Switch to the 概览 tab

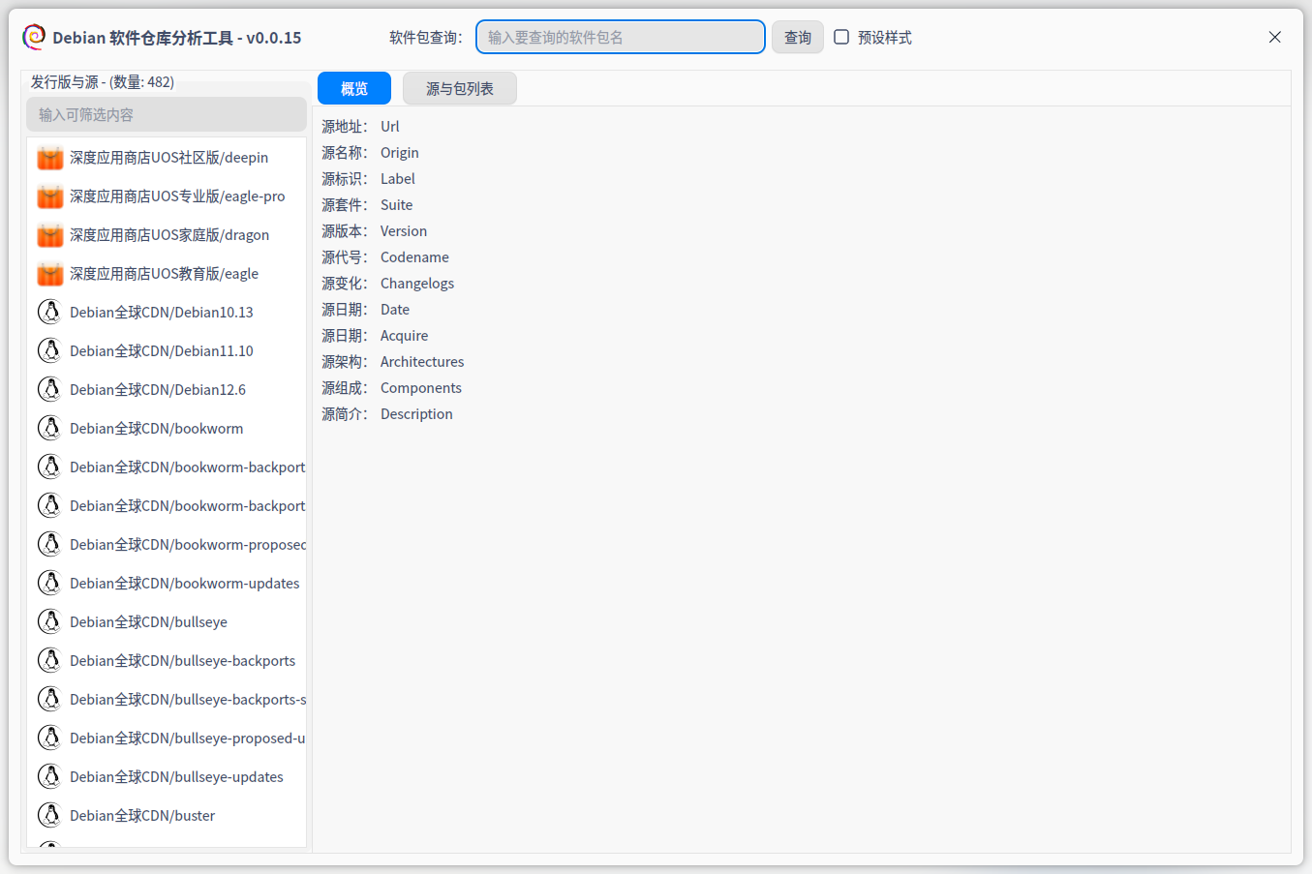(x=354, y=88)
